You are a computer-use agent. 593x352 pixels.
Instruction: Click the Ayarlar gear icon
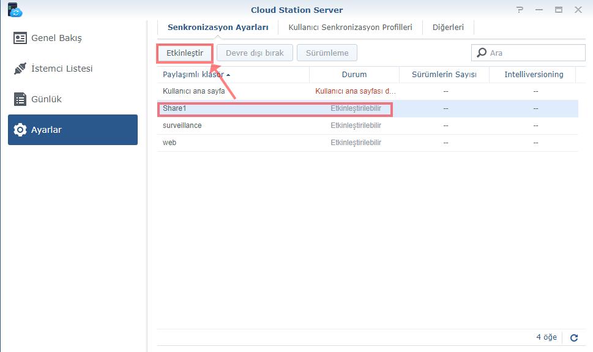20,130
